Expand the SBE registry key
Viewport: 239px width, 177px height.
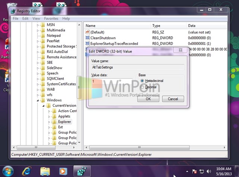38,62
